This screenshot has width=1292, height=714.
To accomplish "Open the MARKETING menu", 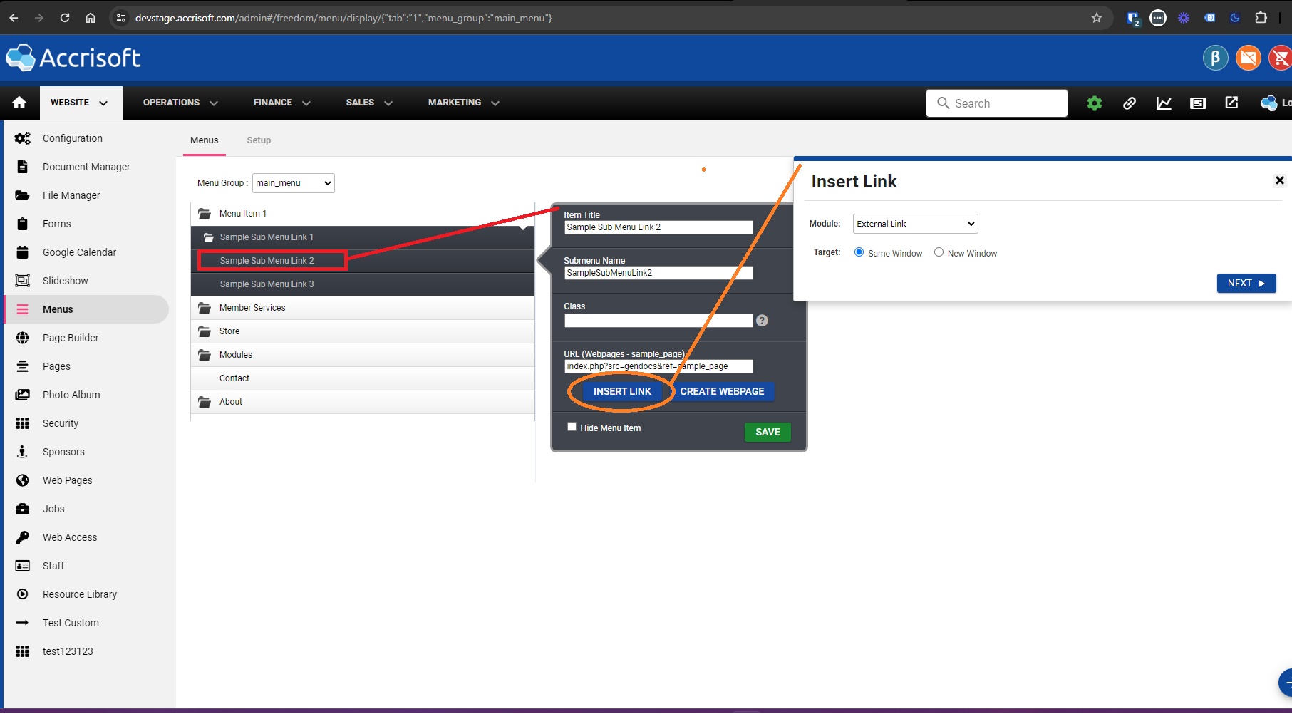I will [x=463, y=103].
